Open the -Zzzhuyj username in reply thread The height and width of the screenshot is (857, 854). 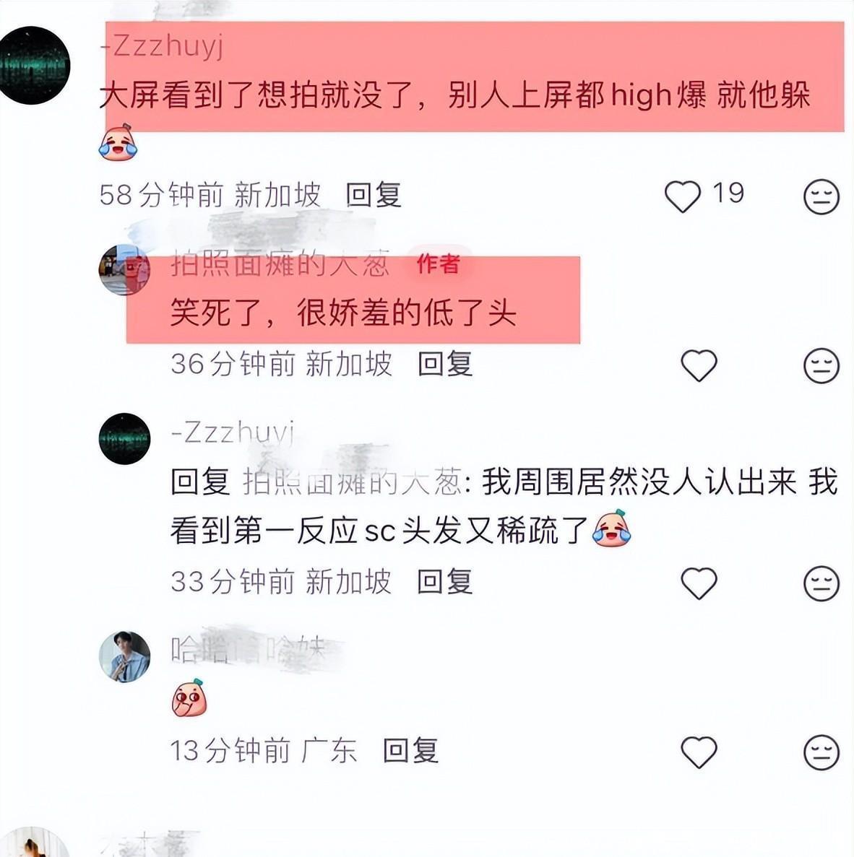click(x=233, y=433)
